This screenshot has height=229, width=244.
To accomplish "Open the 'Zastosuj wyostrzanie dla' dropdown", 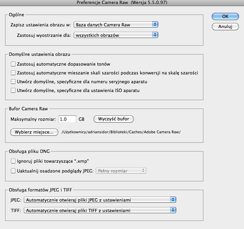I will click(116, 35).
